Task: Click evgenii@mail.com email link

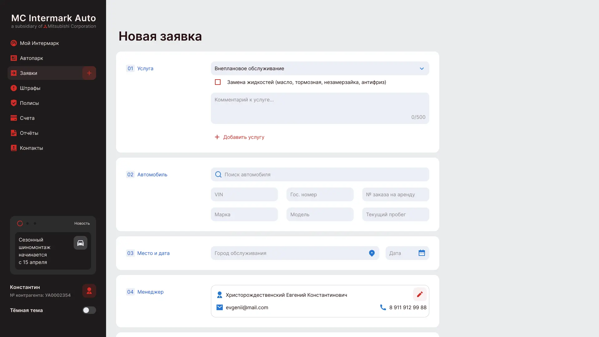Action: (x=247, y=307)
